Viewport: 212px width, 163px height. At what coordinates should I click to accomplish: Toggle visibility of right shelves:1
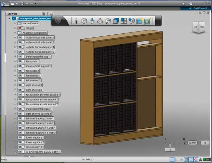click(x=20, y=85)
